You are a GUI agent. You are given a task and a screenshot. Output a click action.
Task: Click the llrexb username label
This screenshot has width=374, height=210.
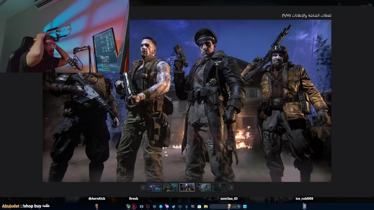tap(134, 199)
